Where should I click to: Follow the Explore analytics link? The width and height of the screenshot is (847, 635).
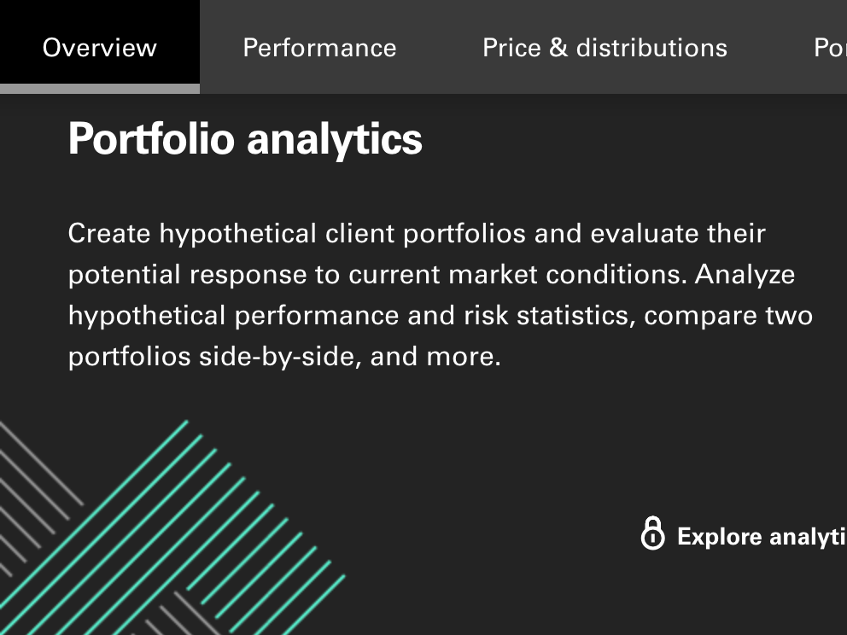[x=762, y=537]
